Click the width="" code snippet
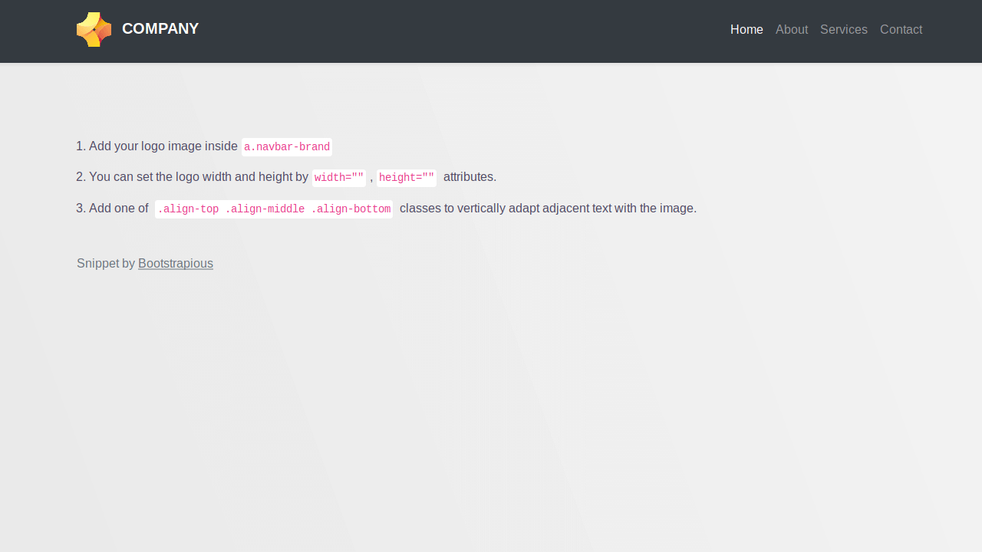The image size is (982, 552). click(x=338, y=178)
